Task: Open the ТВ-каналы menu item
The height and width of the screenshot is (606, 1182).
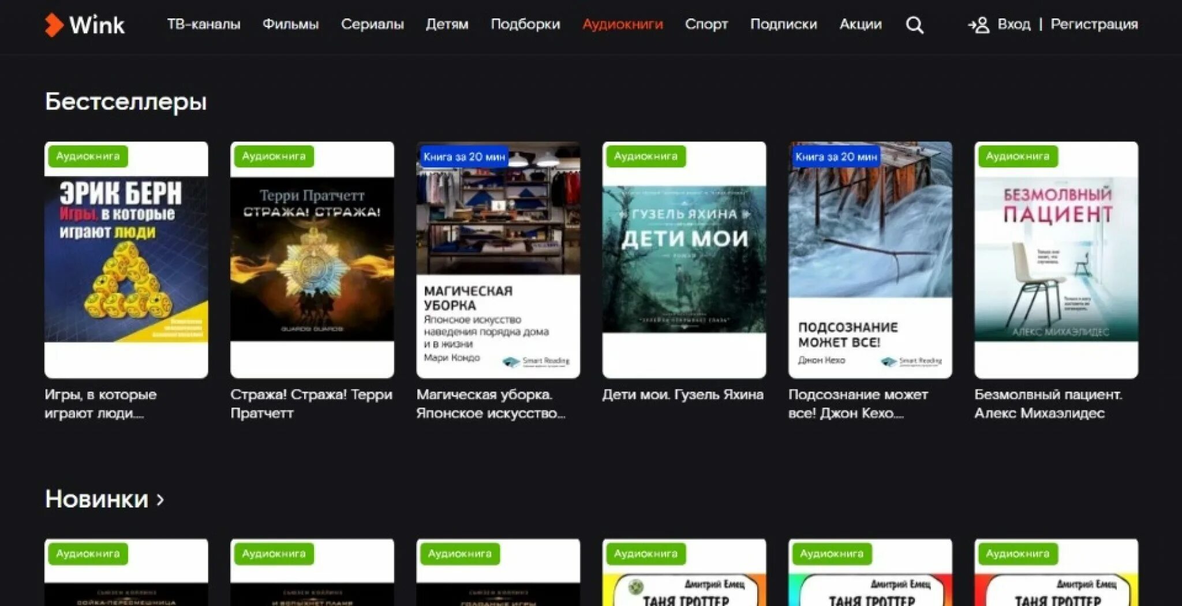Action: 203,24
